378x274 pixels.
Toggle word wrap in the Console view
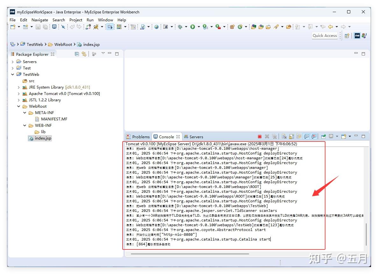click(298, 136)
